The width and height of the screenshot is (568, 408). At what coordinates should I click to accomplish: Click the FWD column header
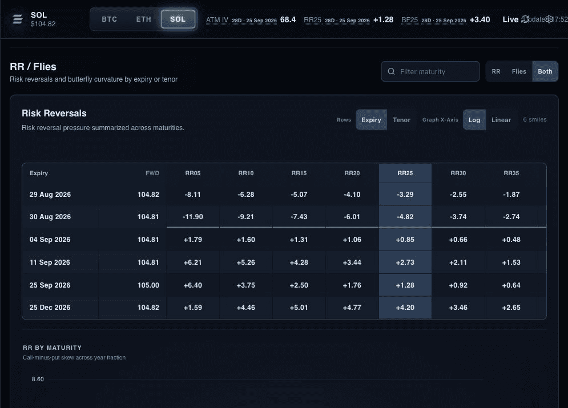[152, 173]
